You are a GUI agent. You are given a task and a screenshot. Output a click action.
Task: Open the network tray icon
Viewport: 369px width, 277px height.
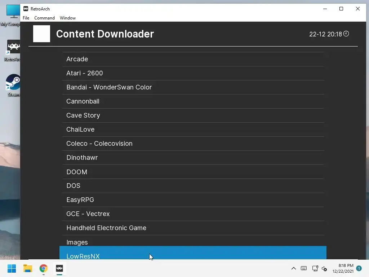[315, 268]
